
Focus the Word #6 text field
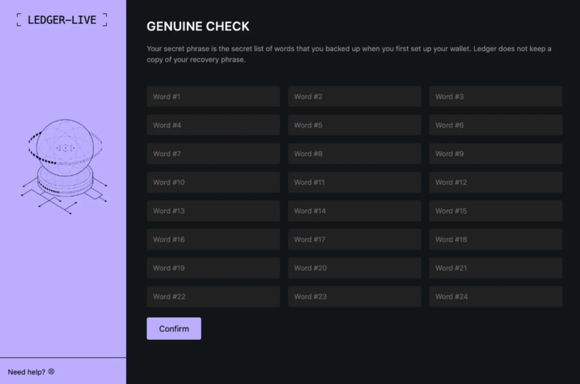pyautogui.click(x=496, y=125)
